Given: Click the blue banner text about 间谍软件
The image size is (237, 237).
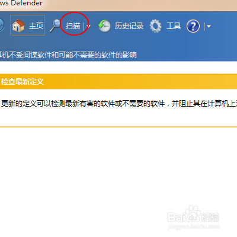Looking at the screenshot, I should [x=68, y=55].
